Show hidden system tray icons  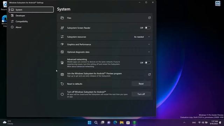tap(184, 122)
